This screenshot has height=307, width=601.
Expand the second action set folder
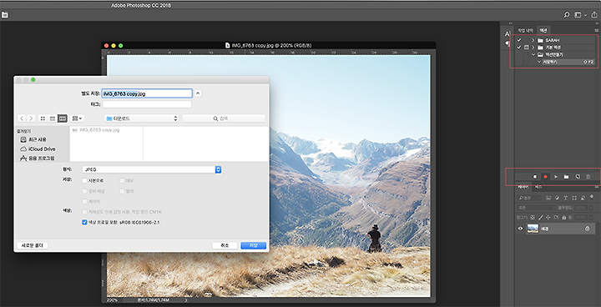point(533,48)
